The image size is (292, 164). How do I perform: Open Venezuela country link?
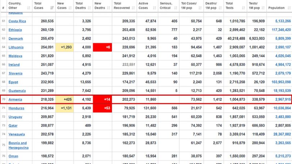(x=17, y=134)
